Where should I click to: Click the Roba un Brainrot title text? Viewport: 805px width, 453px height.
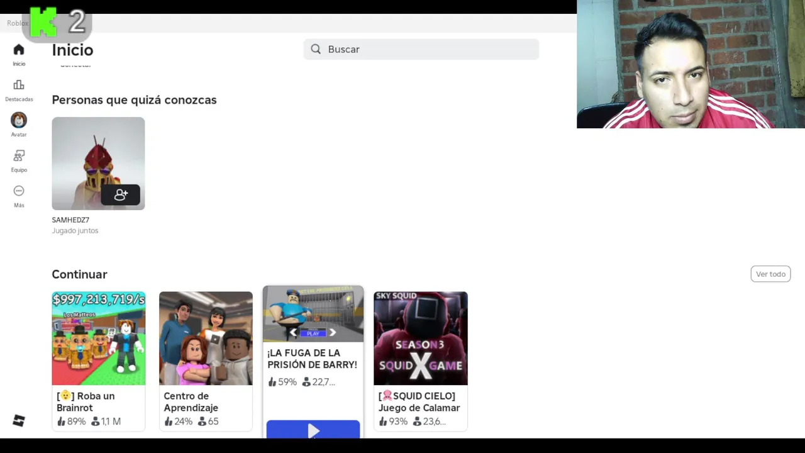tap(86, 401)
